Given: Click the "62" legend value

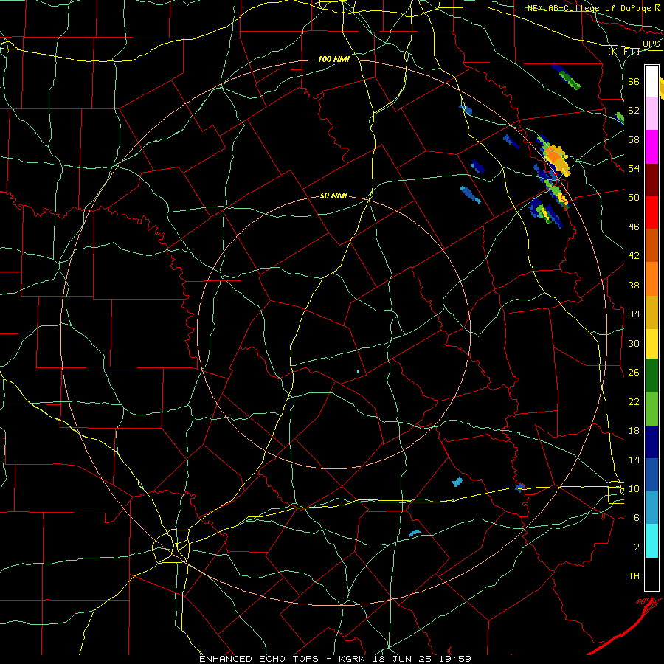Looking at the screenshot, I should [x=634, y=111].
